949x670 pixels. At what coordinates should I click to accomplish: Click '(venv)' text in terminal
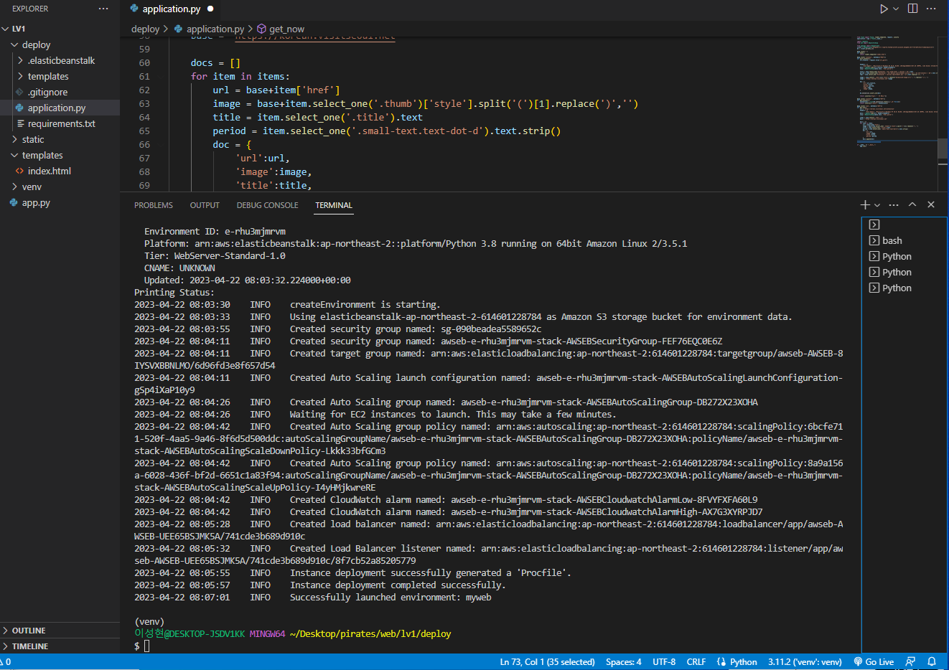(x=149, y=621)
